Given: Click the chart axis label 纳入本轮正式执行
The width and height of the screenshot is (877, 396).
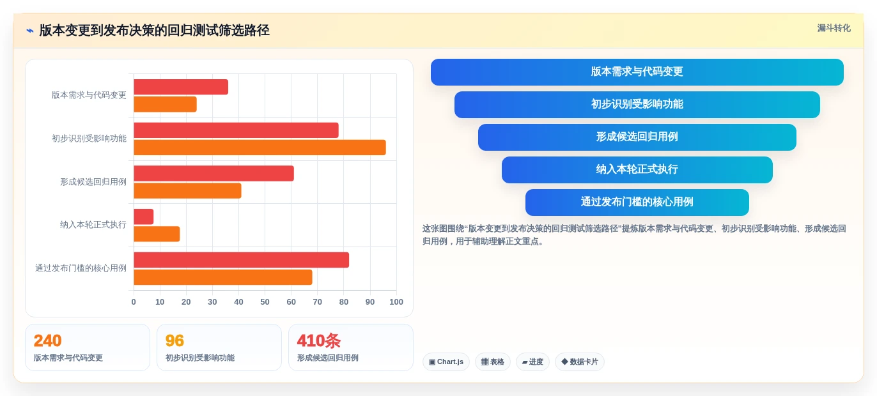Looking at the screenshot, I should 93,225.
